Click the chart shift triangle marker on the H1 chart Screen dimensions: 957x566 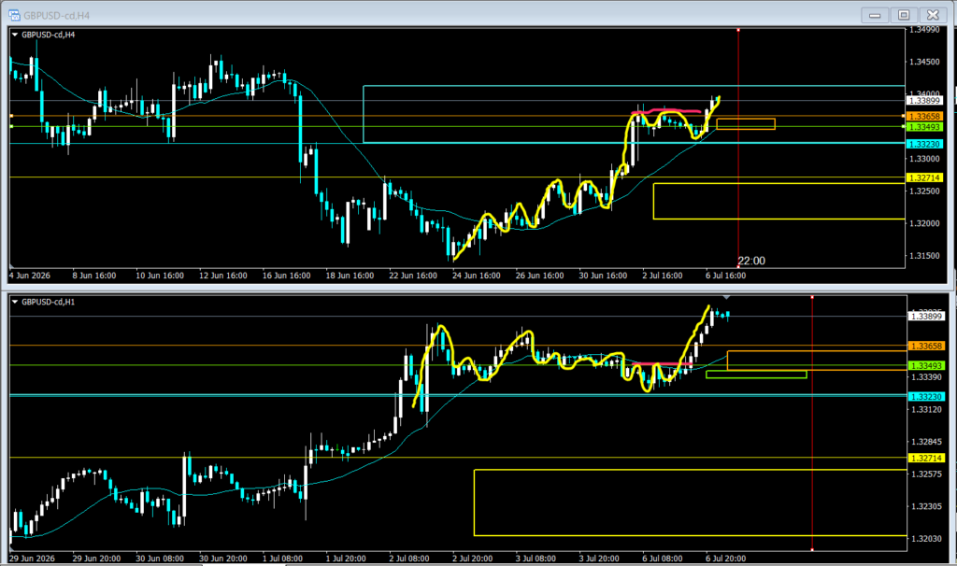tap(726, 297)
